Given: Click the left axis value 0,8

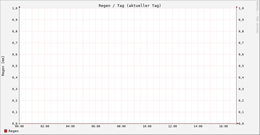Looking at the screenshot, I should coord(15,31).
